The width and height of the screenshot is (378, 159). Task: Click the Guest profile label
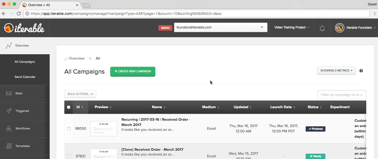[372, 4]
